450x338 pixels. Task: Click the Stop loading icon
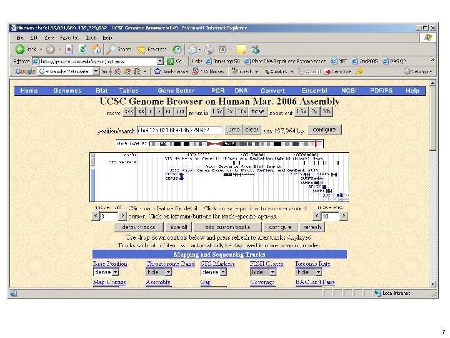(69, 49)
